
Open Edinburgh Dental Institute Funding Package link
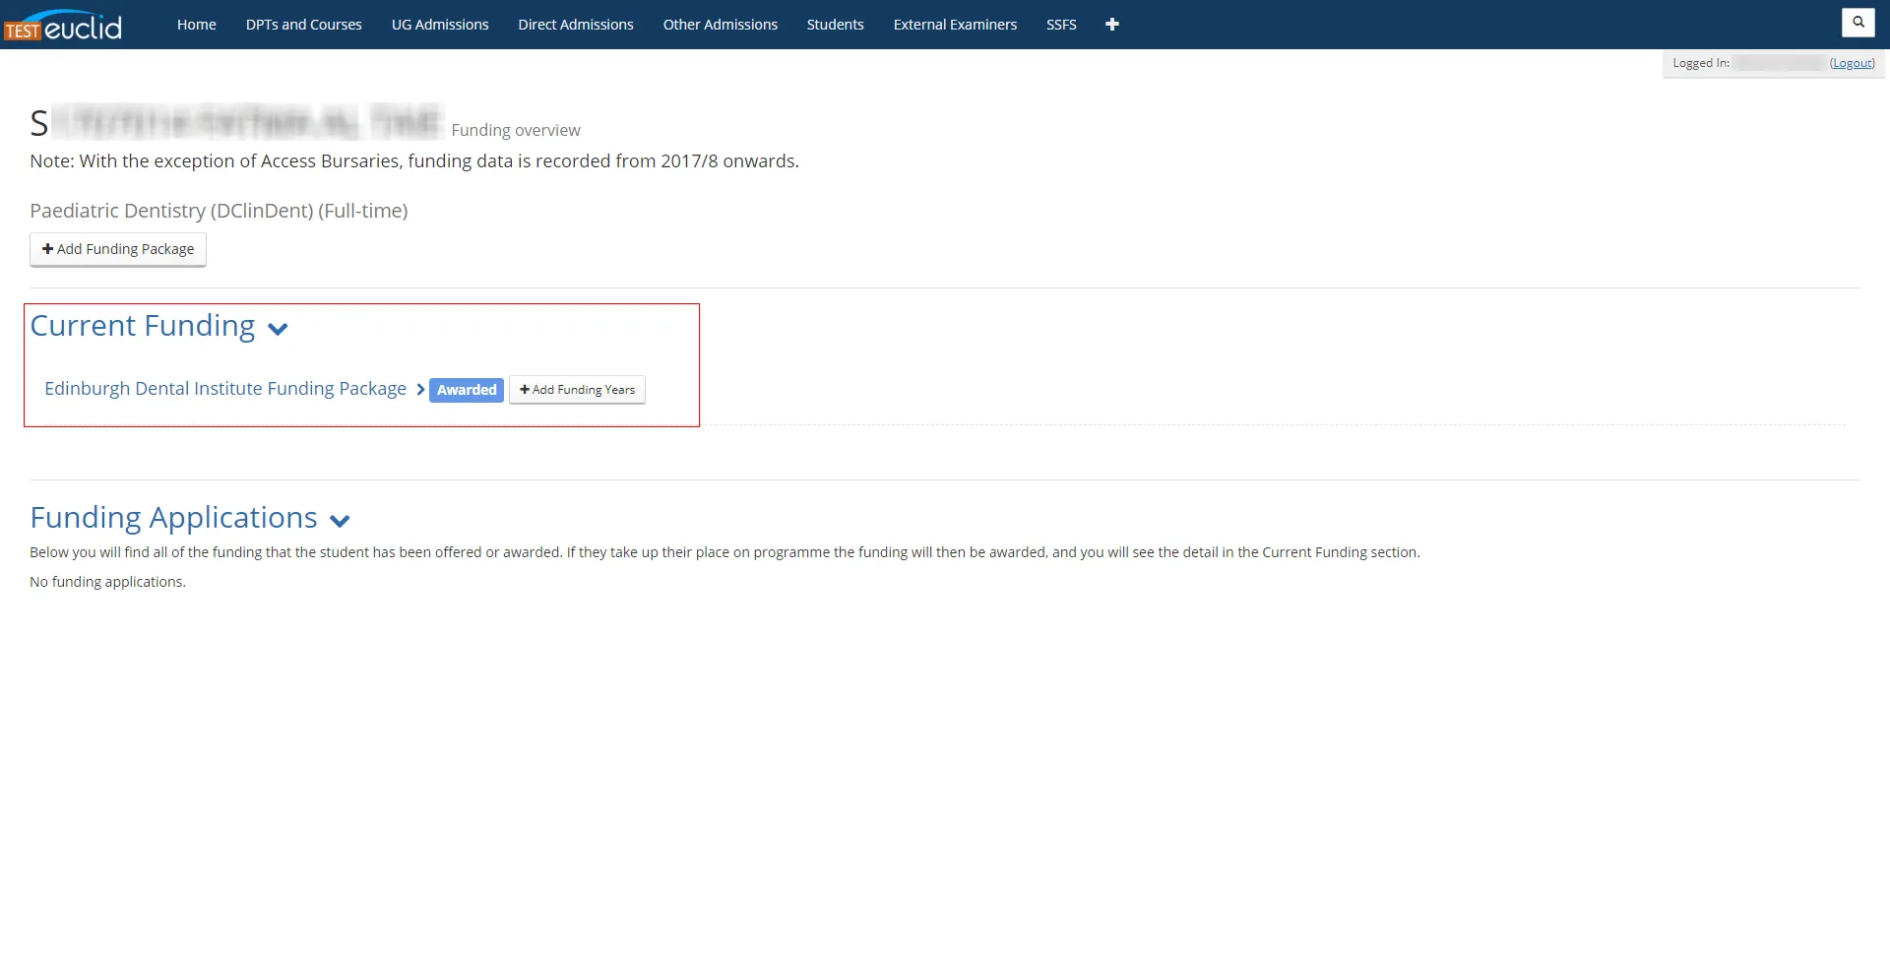[225, 389]
